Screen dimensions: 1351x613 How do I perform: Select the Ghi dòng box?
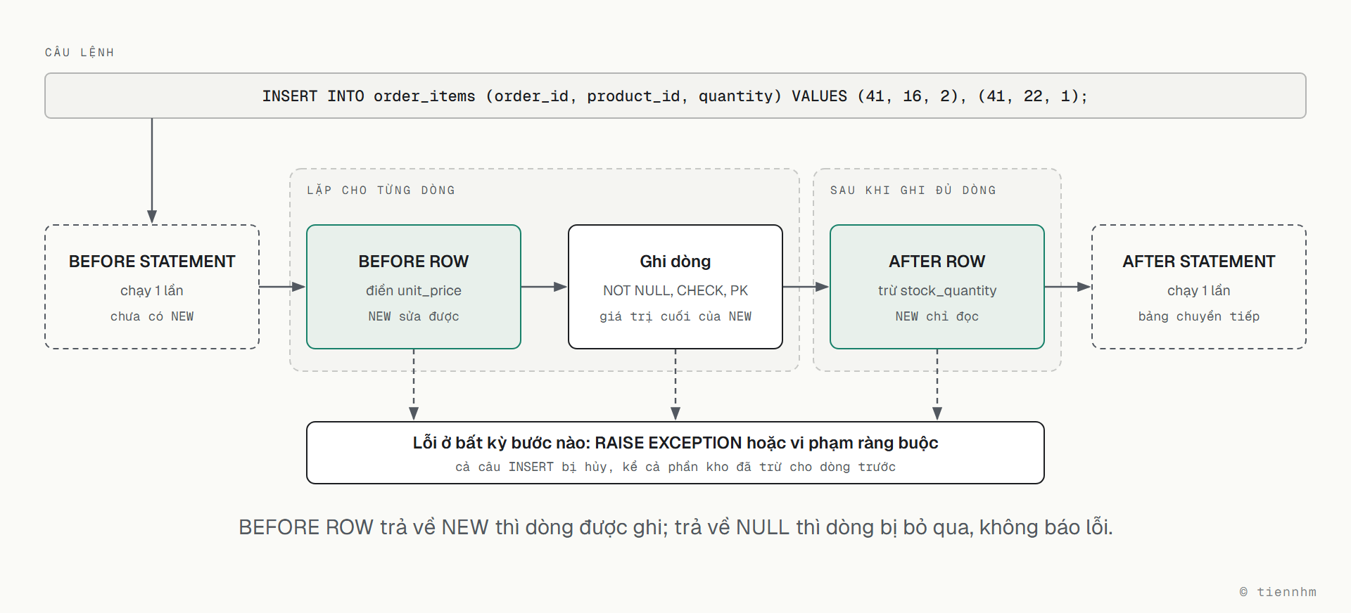click(x=675, y=287)
